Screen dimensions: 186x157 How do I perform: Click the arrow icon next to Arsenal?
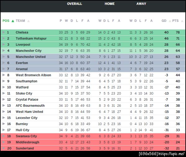(x=4, y=69)
